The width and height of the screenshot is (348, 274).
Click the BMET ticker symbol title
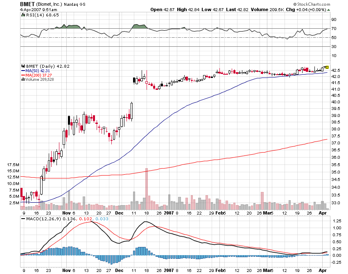[27, 4]
